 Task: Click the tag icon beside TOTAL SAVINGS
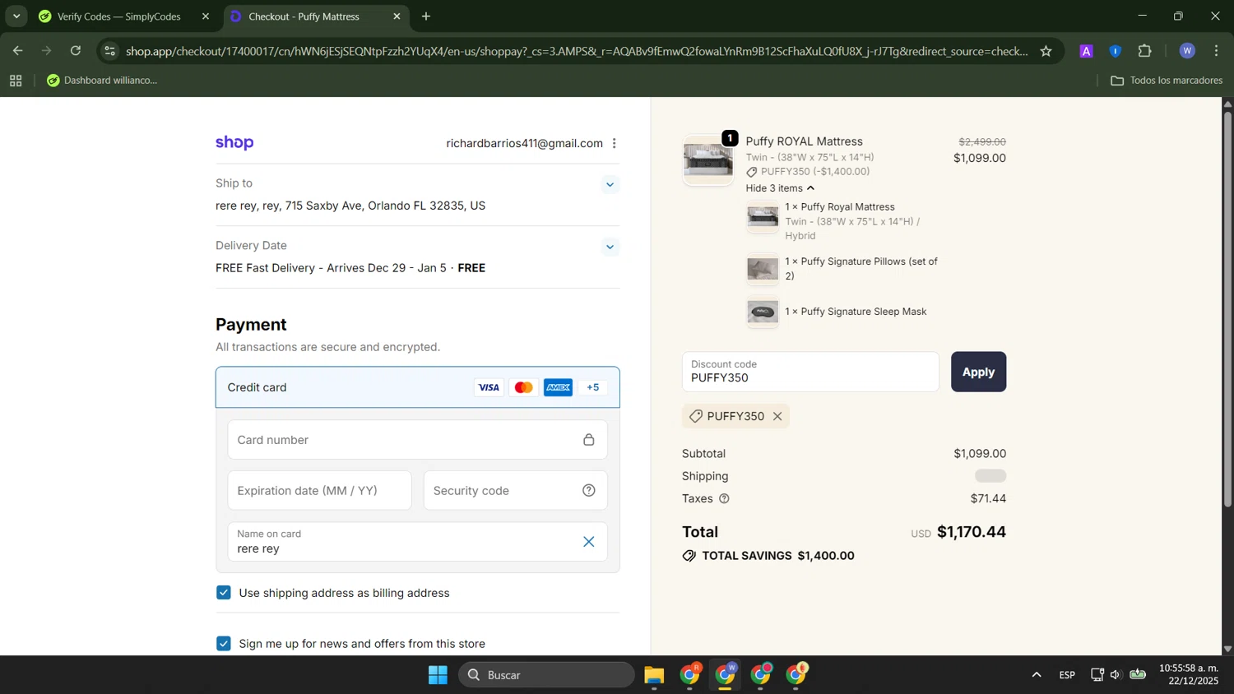pos(689,557)
